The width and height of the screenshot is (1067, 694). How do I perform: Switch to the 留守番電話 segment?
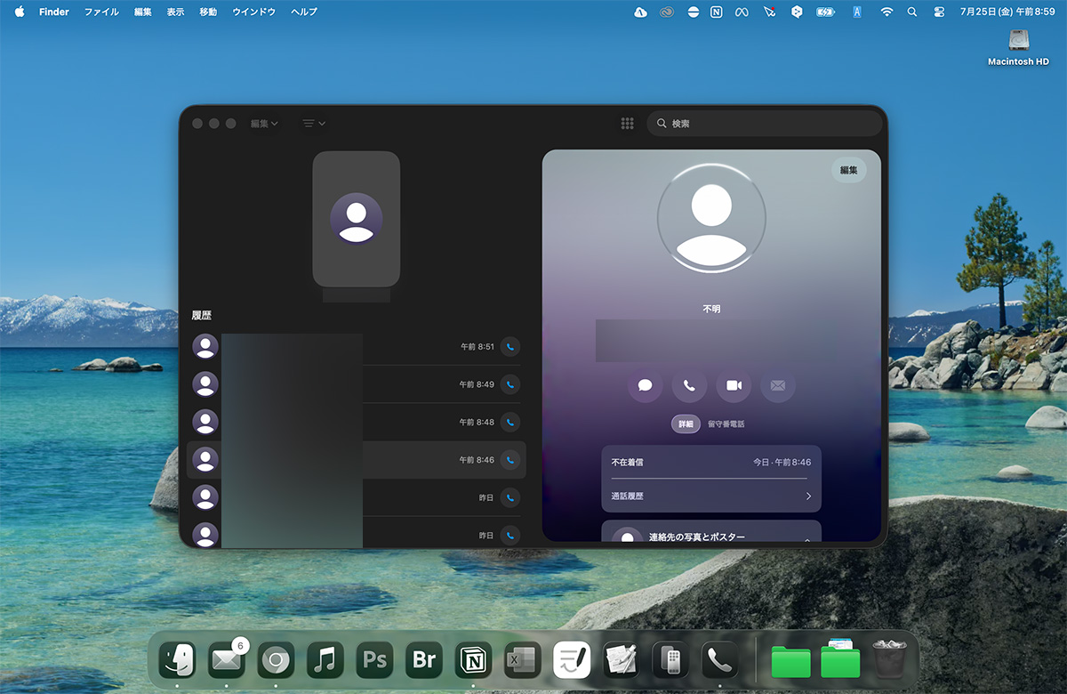pos(726,424)
